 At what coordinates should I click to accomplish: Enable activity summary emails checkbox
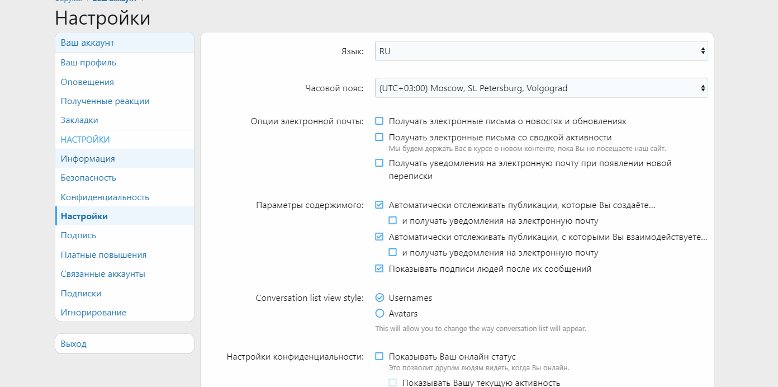[379, 137]
